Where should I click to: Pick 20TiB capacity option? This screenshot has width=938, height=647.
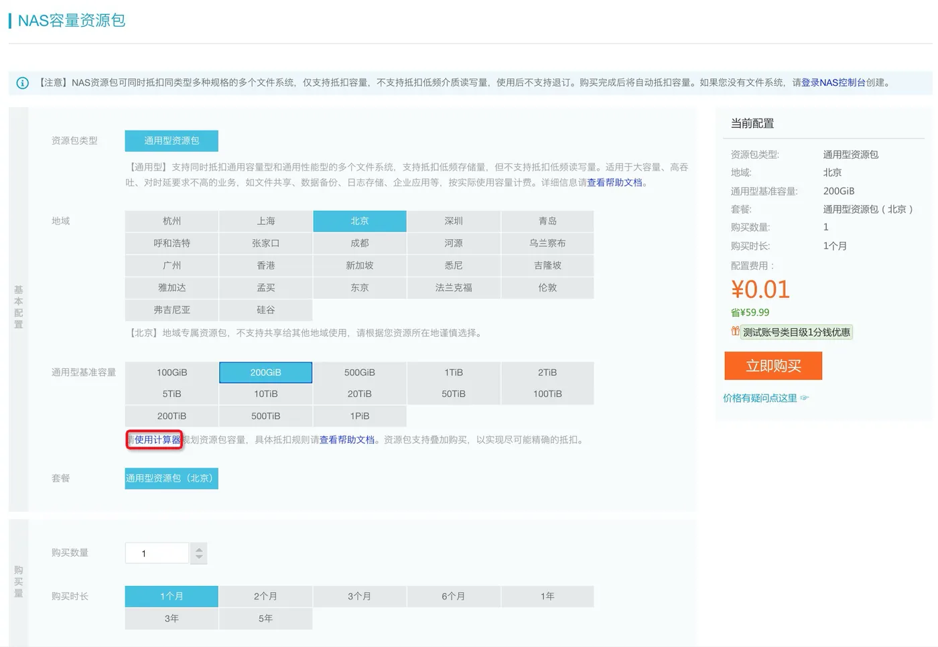pos(360,394)
